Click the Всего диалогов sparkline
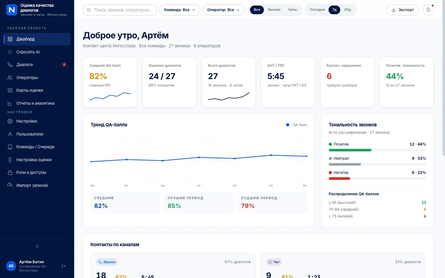The width and height of the screenshot is (445, 278). (x=228, y=96)
